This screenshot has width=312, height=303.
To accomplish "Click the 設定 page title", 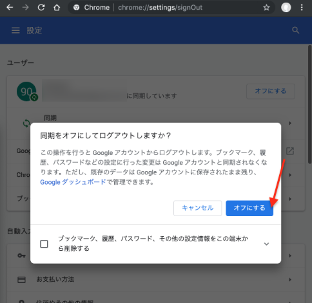I will (34, 30).
